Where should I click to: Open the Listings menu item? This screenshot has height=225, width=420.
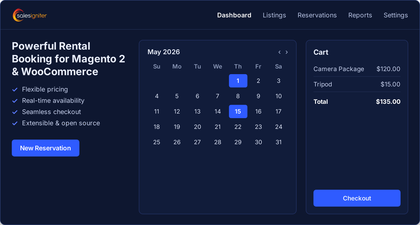[x=274, y=15]
